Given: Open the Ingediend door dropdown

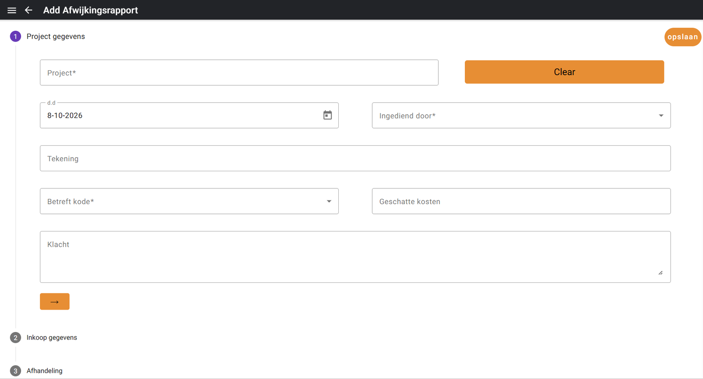Looking at the screenshot, I should pyautogui.click(x=521, y=116).
